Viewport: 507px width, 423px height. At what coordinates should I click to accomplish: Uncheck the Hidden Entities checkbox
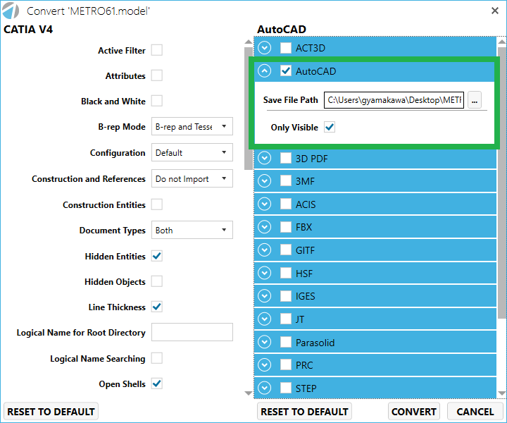(x=157, y=256)
